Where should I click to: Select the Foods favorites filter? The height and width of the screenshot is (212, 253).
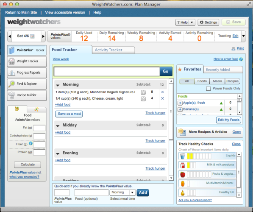(x=202, y=81)
